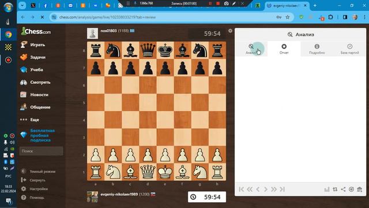Image resolution: width=369 pixels, height=208 pixels.
Task: Switch to the VK pinned tab
Action: [95, 5]
